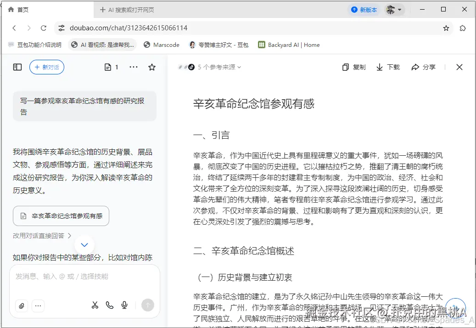The image size is (476, 328).
Task: Open site settings icon in address bar
Action: (x=62, y=28)
